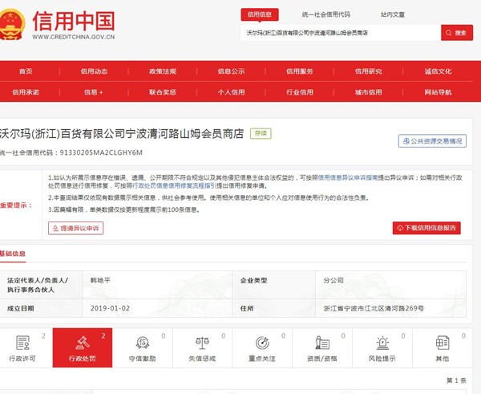481x394 pixels.
Task: Click 提请异议申诉 button
Action: [76, 228]
